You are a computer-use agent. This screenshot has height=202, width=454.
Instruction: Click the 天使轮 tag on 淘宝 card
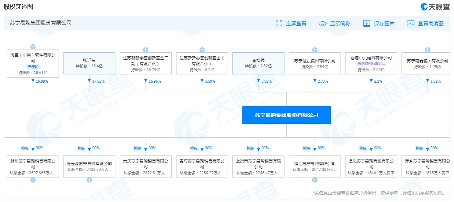pyautogui.click(x=33, y=67)
